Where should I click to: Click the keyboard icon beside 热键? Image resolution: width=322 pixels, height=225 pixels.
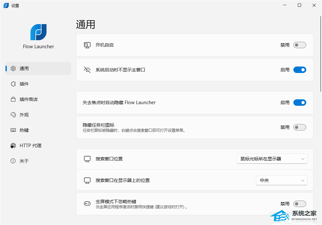13,130
